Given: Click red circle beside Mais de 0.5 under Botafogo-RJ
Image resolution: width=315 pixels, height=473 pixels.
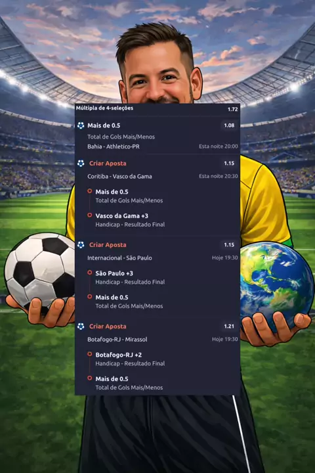Looking at the screenshot, I should 89,378.
